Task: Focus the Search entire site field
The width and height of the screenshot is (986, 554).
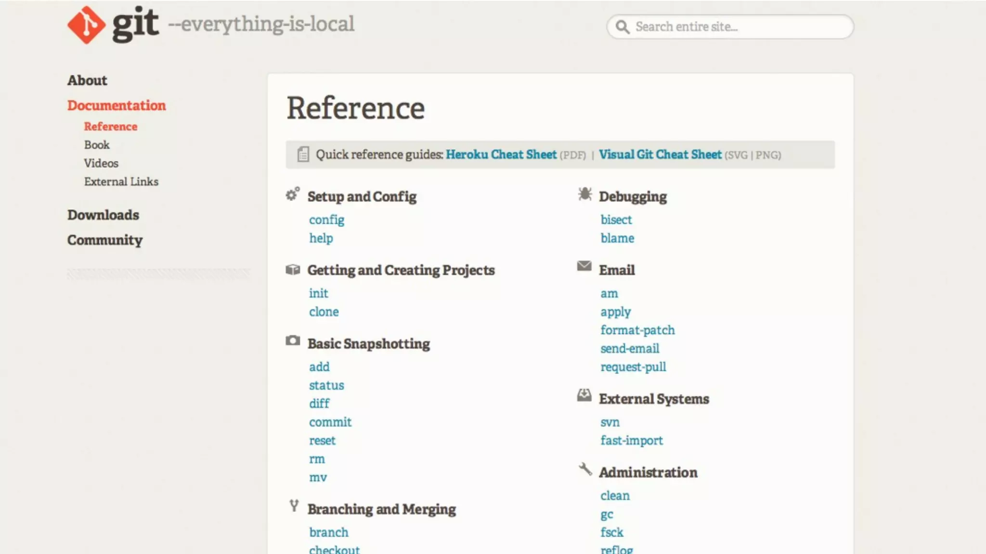Action: 737,27
